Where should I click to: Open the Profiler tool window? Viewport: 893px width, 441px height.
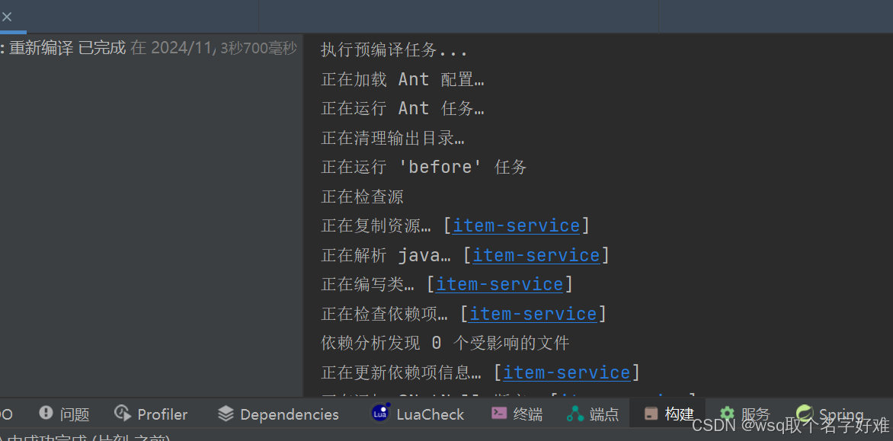(162, 414)
